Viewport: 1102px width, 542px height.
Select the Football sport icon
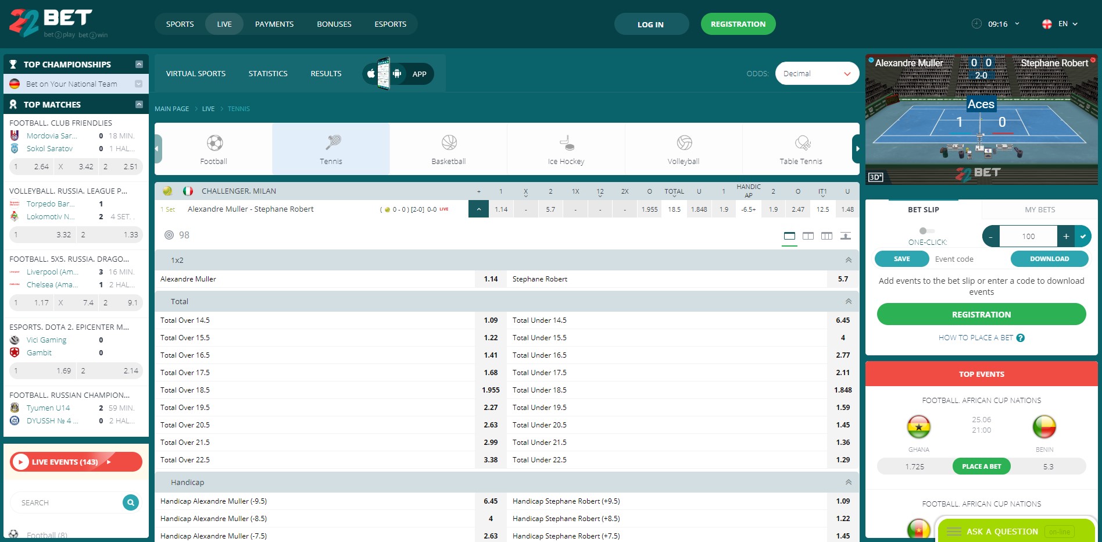214,142
